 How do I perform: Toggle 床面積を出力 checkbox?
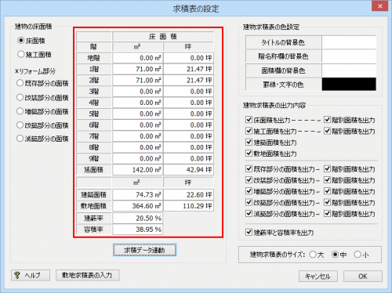pos(249,120)
